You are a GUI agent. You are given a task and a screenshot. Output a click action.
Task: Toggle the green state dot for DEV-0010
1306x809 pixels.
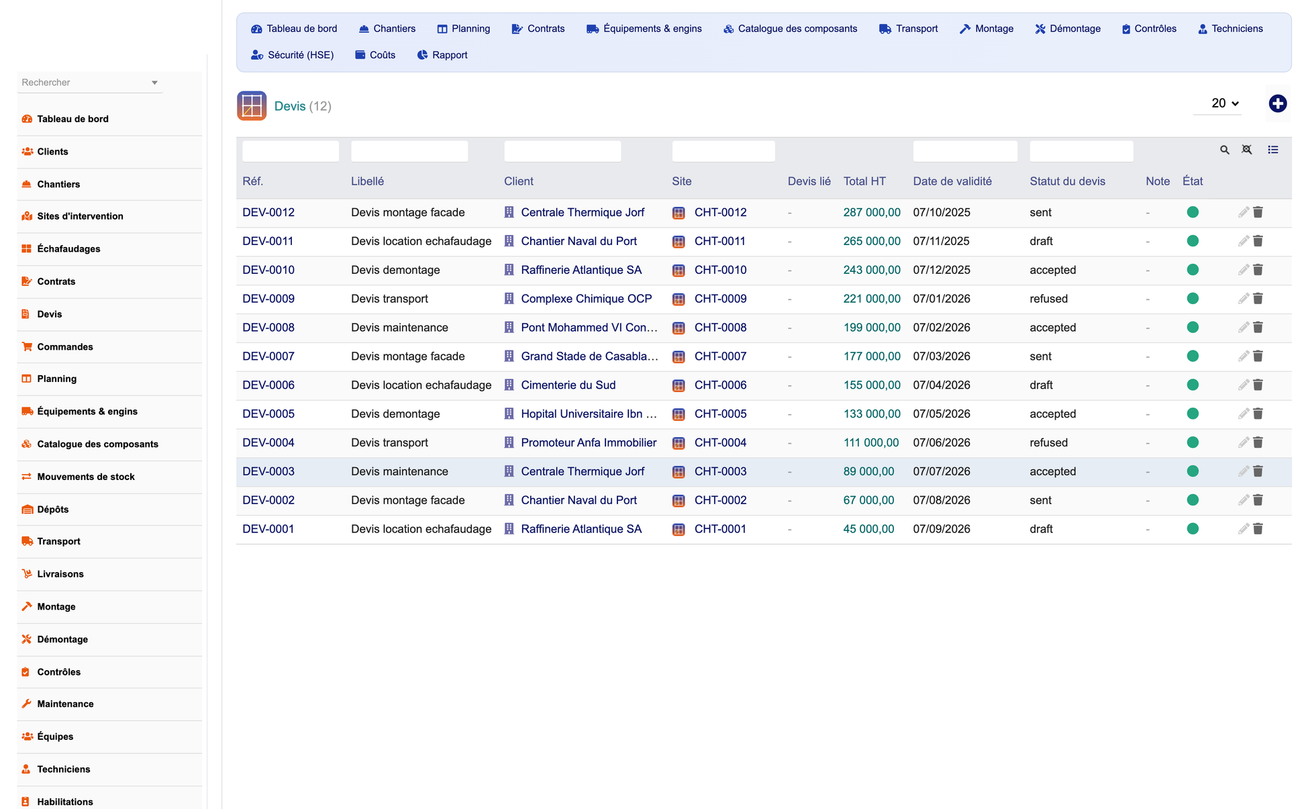(x=1193, y=270)
